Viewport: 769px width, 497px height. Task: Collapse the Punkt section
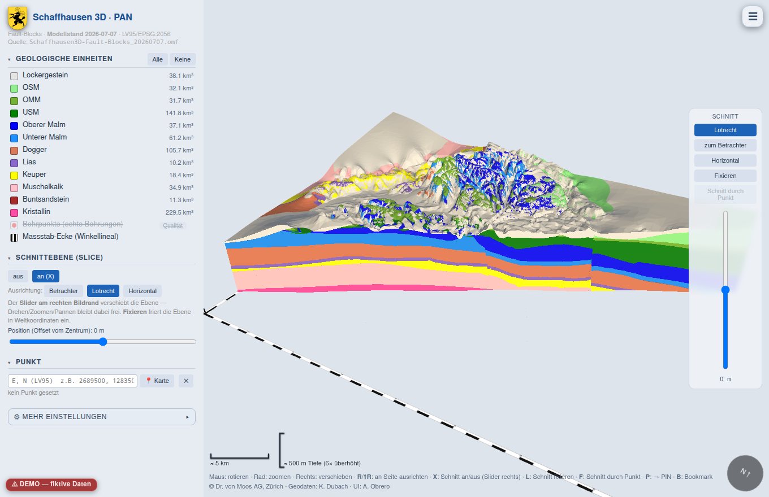click(24, 362)
